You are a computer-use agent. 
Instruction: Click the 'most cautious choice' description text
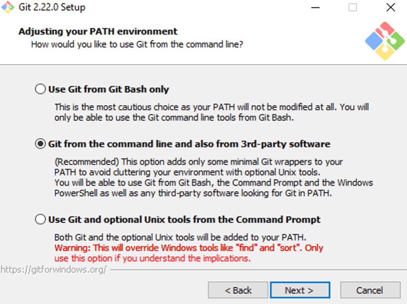pyautogui.click(x=211, y=112)
